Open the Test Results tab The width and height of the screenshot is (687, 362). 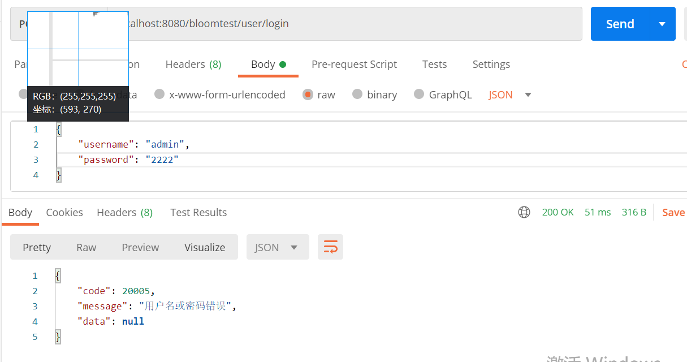(x=198, y=212)
